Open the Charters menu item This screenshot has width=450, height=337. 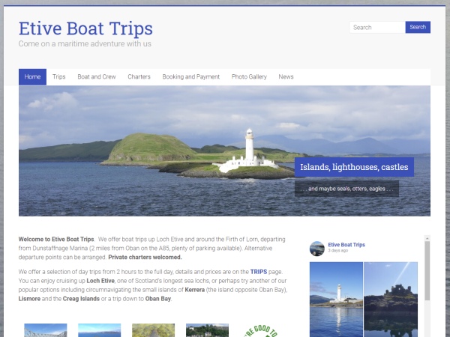click(x=139, y=77)
